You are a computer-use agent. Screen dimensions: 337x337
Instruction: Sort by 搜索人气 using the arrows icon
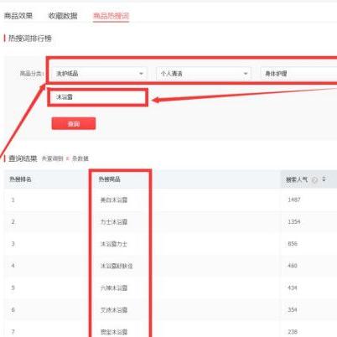[324, 179]
